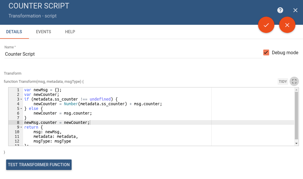Collapse the if block at line 3
Viewport: 303px width, 179px height.
coord(21,99)
